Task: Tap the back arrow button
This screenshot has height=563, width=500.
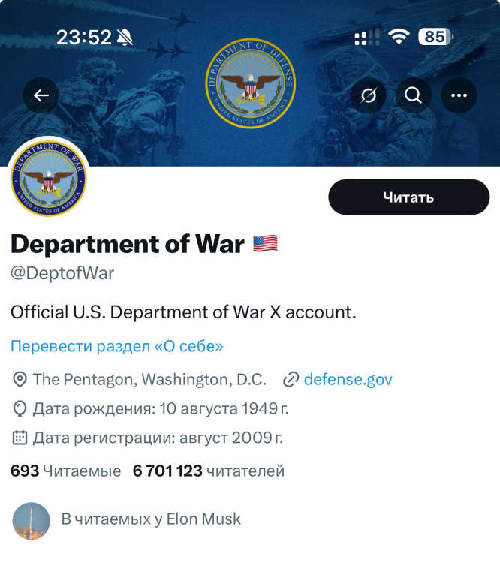Action: click(x=41, y=95)
